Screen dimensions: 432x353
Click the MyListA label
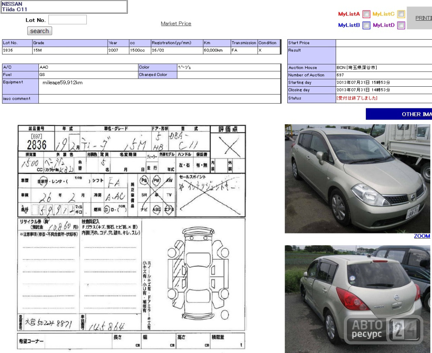coord(349,14)
